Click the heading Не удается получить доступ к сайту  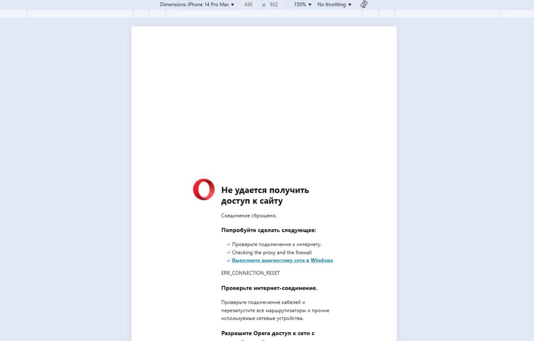click(265, 195)
